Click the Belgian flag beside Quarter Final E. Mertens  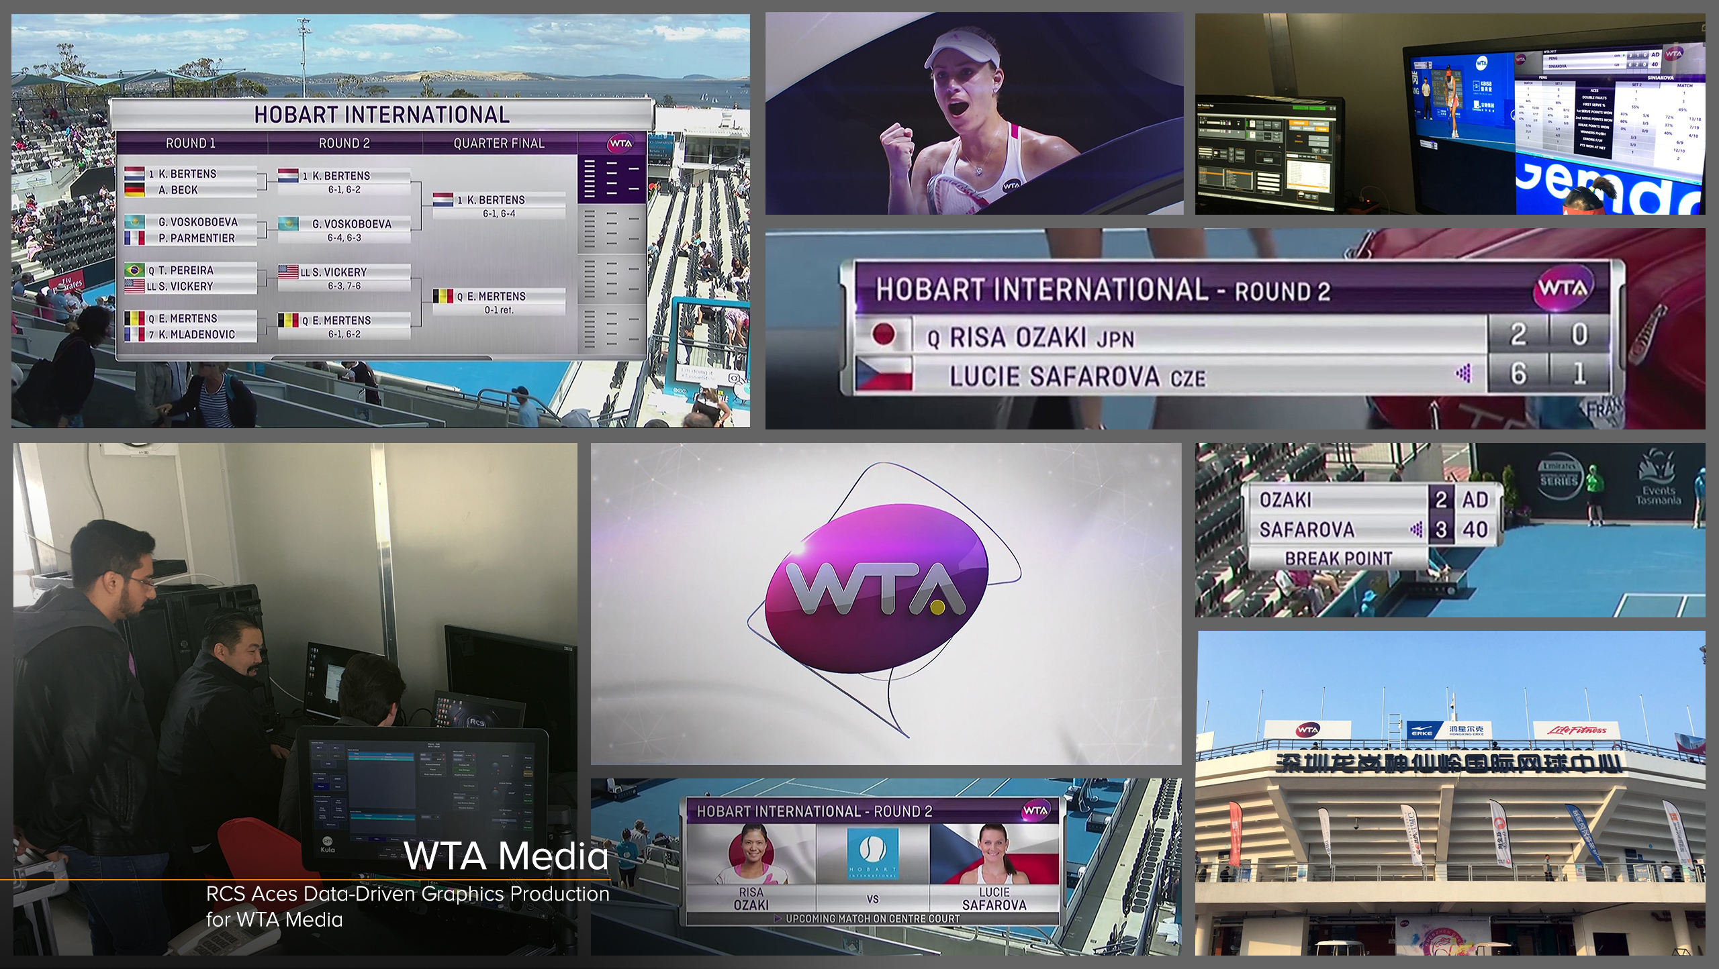click(443, 296)
